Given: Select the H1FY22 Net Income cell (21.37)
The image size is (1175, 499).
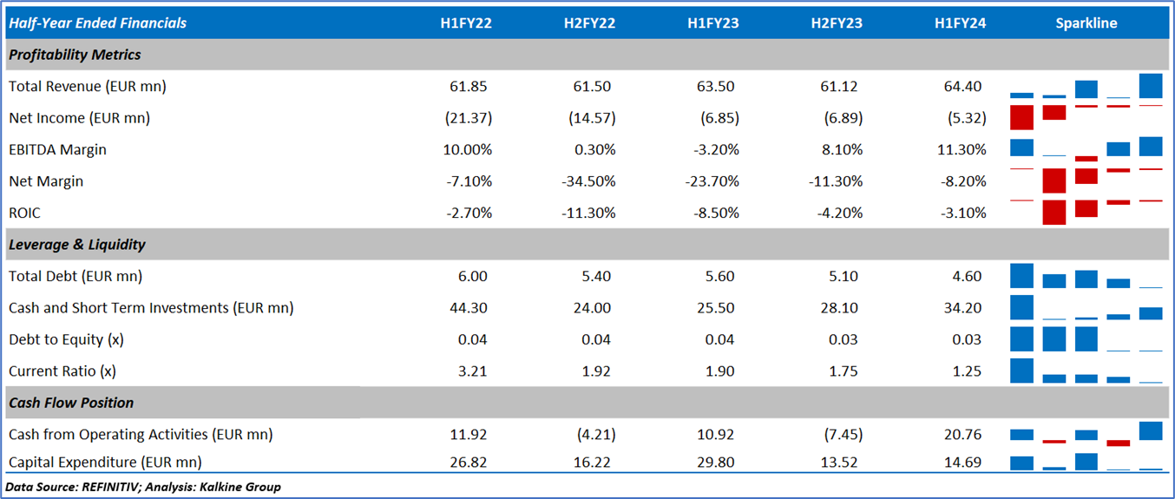Looking at the screenshot, I should 468,118.
